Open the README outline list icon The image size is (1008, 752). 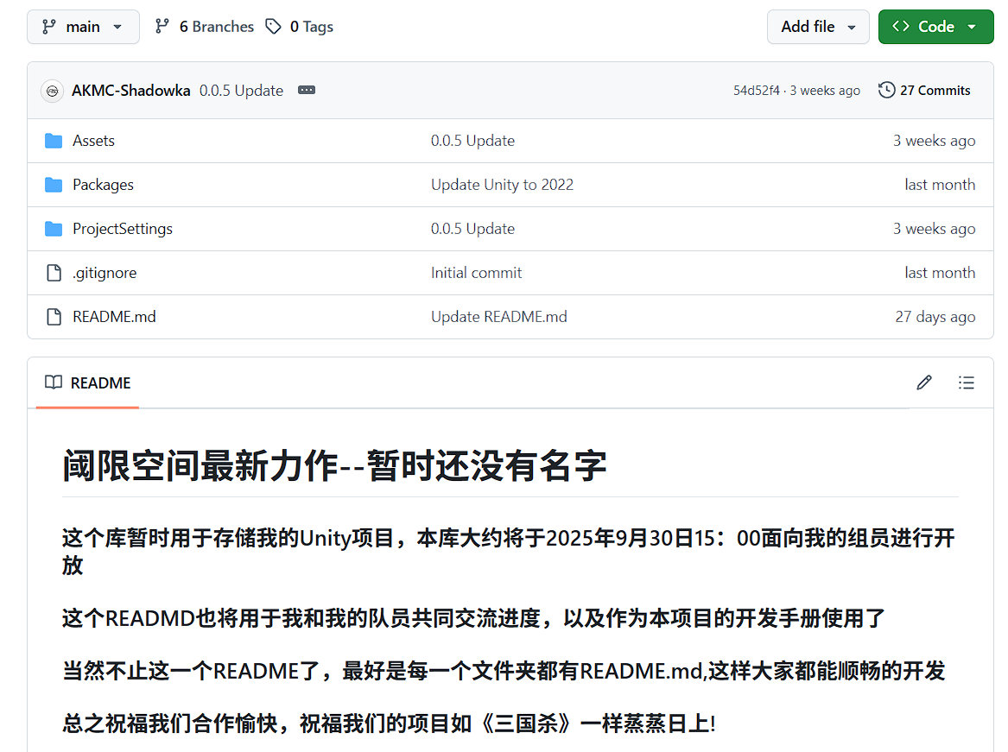967,382
